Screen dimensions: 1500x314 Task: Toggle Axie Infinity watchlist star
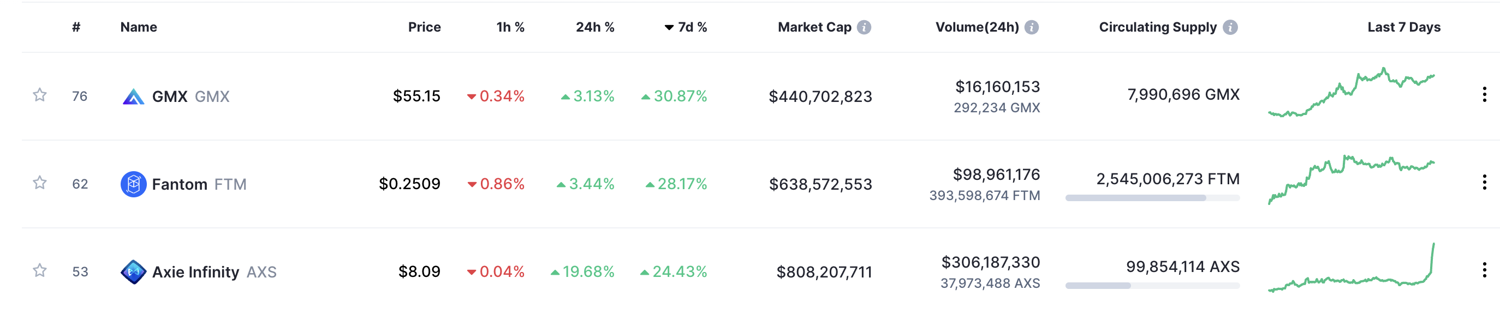pos(40,270)
